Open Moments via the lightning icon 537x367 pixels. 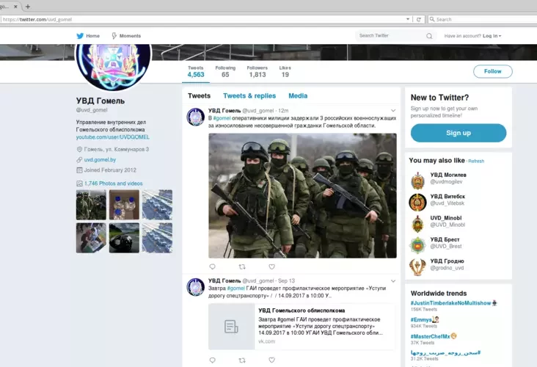click(x=114, y=35)
